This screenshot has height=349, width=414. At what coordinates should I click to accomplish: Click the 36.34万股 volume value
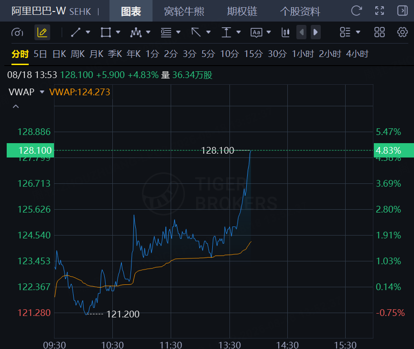(x=192, y=75)
